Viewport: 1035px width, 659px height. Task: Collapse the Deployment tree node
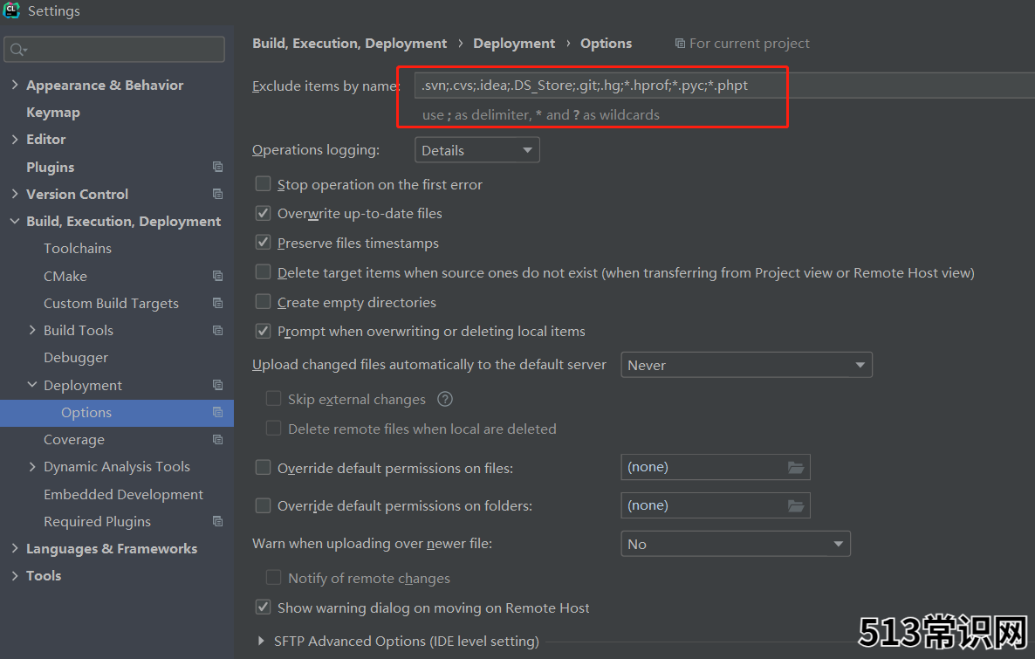pyautogui.click(x=31, y=385)
